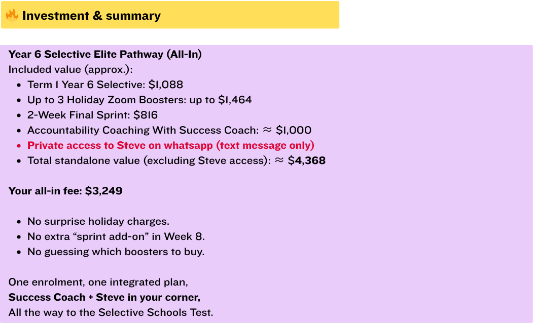Screen dimensions: 534x324
Task: Click the "Investment & summary" heading text
Action: tap(91, 16)
